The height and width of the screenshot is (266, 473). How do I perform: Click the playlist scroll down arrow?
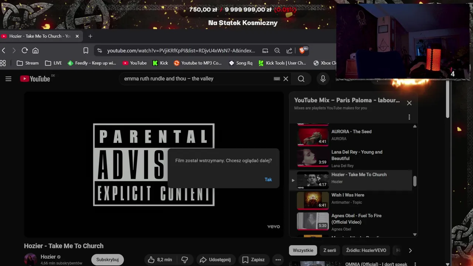415,234
